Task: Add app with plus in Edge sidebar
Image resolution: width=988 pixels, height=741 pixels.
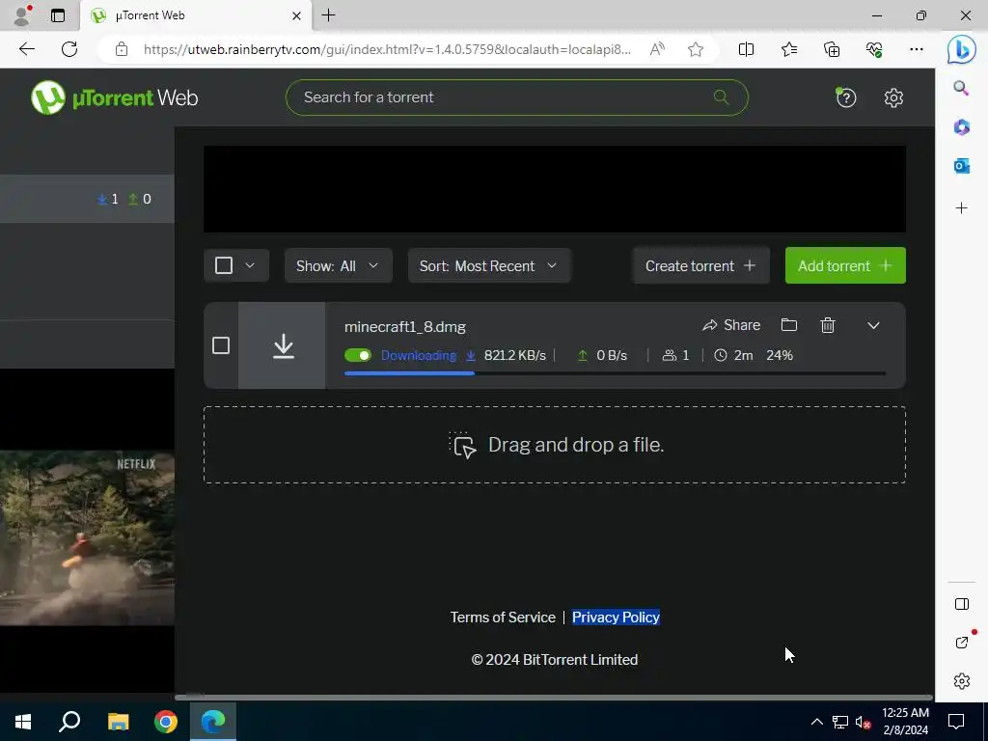Action: pyautogui.click(x=961, y=208)
